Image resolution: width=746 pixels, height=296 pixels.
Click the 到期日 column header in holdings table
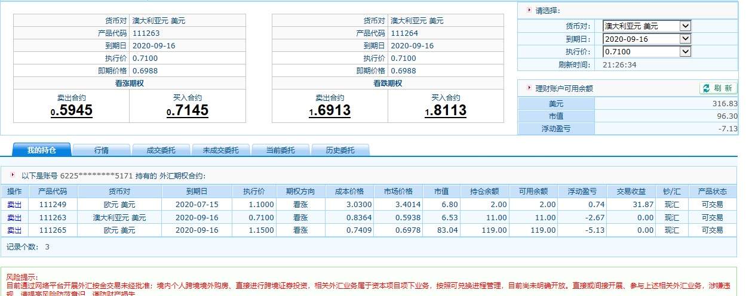coord(197,192)
